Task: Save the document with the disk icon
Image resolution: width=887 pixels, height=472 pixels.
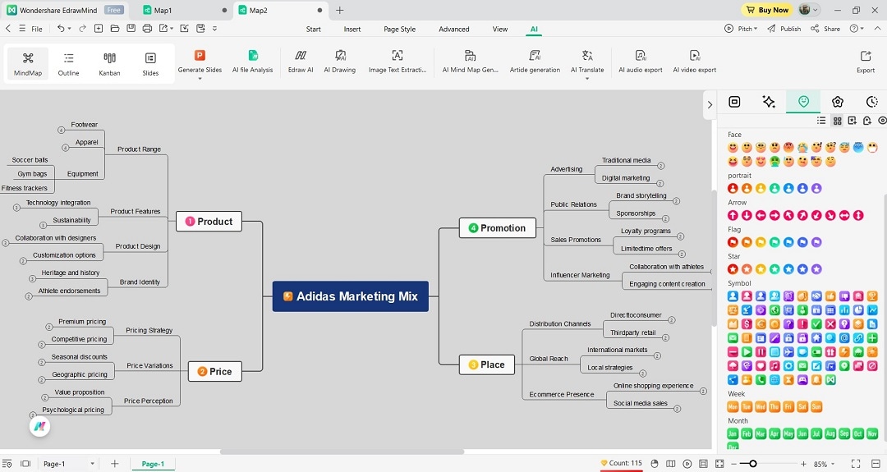Action: 131,28
